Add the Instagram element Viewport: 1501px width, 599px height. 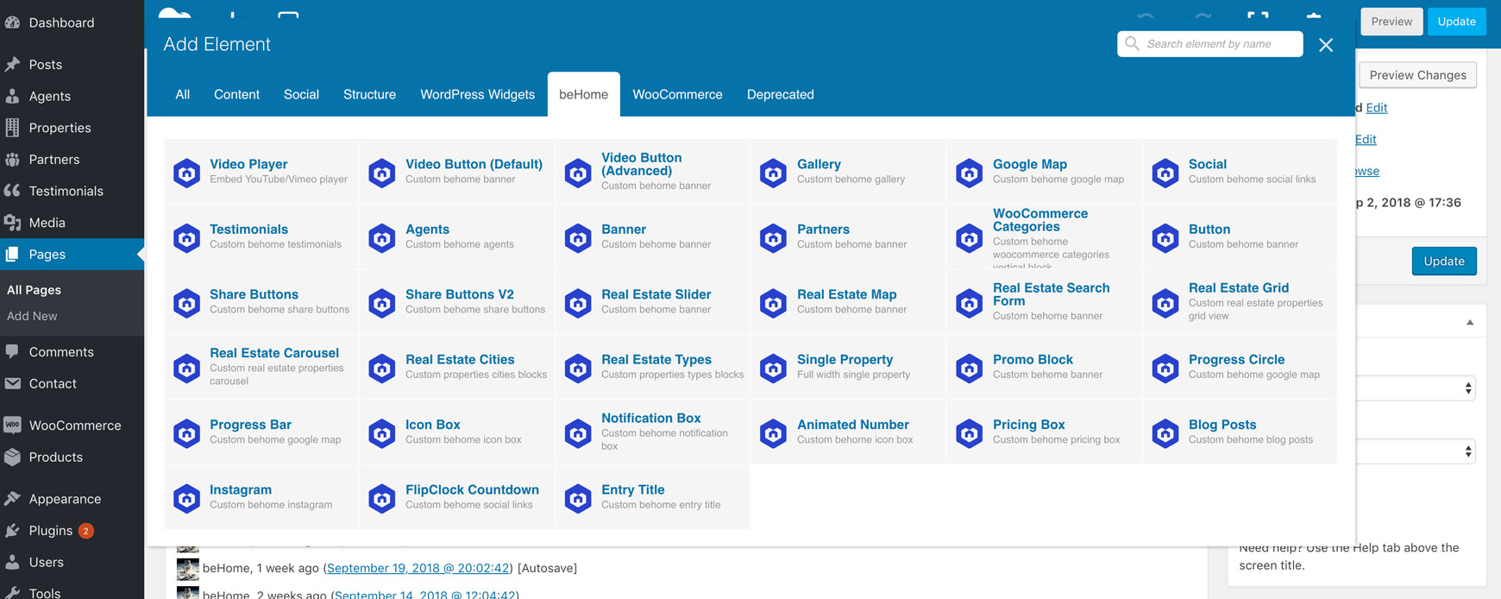pos(261,497)
